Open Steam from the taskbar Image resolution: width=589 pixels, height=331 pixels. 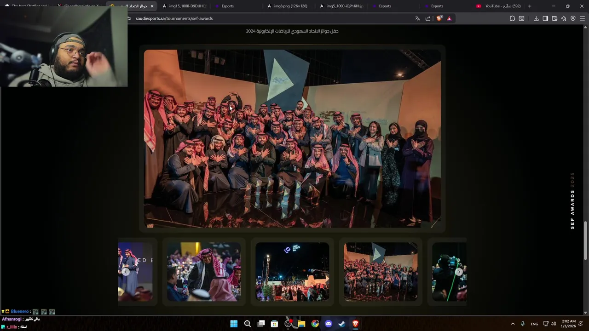342,324
